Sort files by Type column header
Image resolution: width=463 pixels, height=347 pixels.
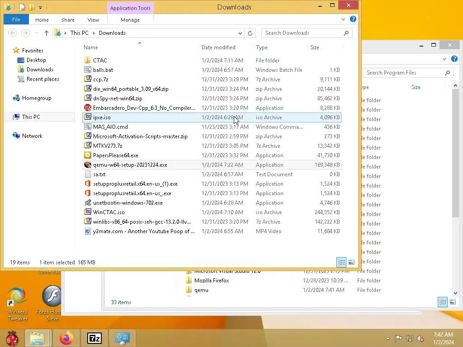pyautogui.click(x=262, y=47)
